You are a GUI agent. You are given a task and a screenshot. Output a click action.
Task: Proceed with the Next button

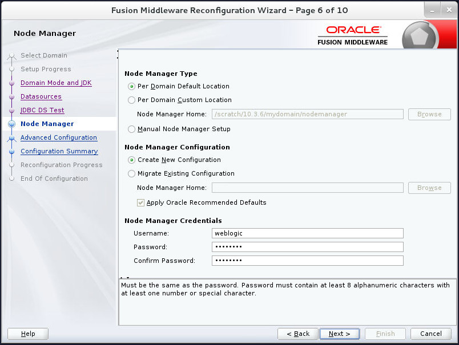tap(339, 334)
